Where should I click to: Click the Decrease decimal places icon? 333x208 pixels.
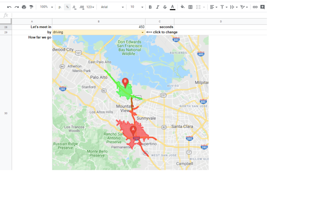click(75, 7)
